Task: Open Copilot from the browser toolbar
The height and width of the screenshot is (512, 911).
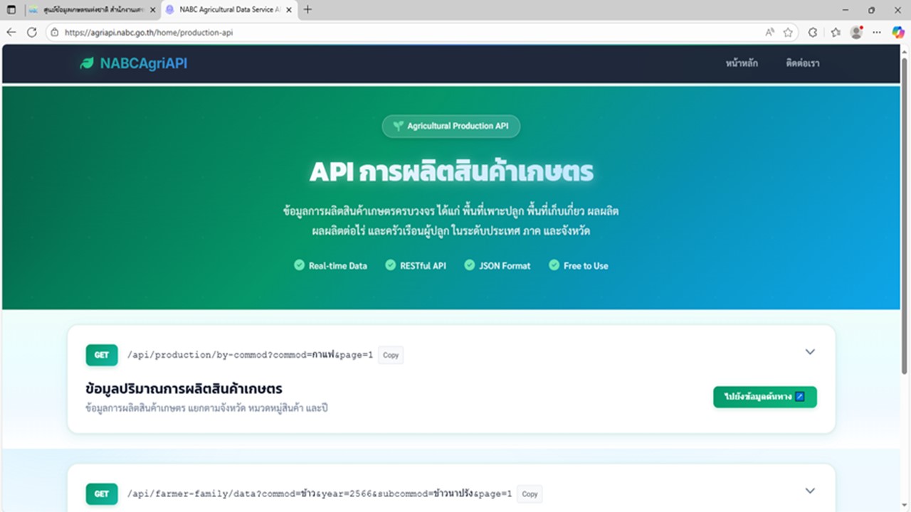Action: (898, 32)
